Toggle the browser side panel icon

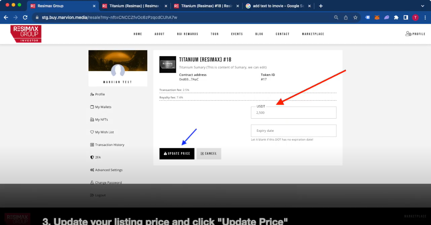[406, 18]
